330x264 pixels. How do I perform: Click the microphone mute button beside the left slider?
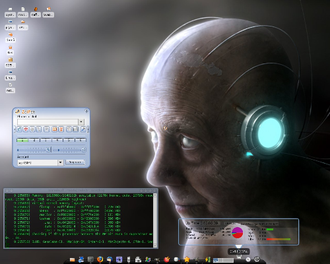coord(48,150)
